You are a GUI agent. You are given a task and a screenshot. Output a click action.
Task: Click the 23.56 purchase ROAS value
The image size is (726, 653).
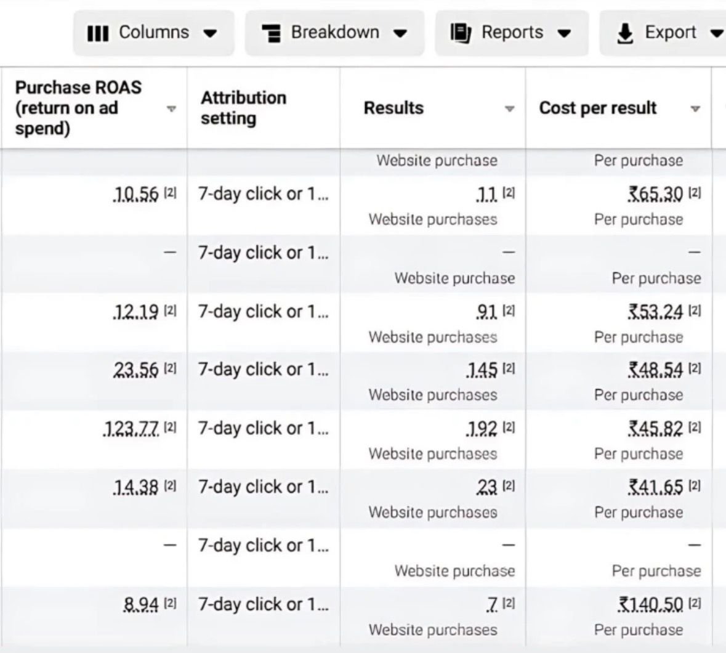pos(136,369)
